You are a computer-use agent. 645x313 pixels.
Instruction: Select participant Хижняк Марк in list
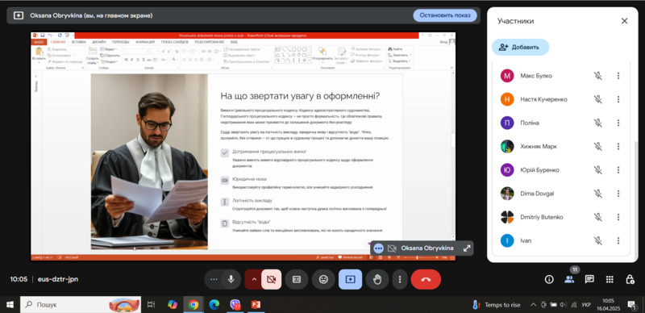[561, 146]
